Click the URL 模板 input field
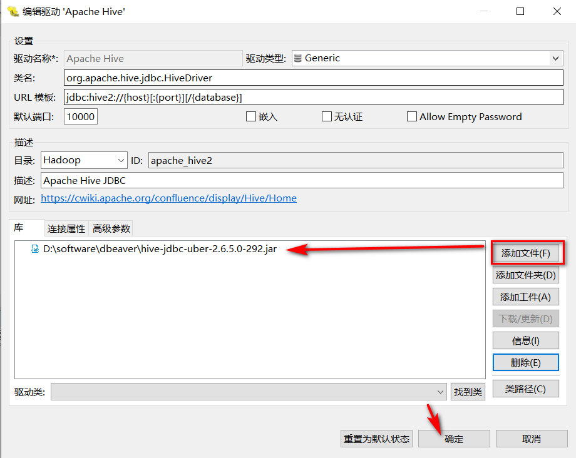The height and width of the screenshot is (458, 576). point(313,97)
